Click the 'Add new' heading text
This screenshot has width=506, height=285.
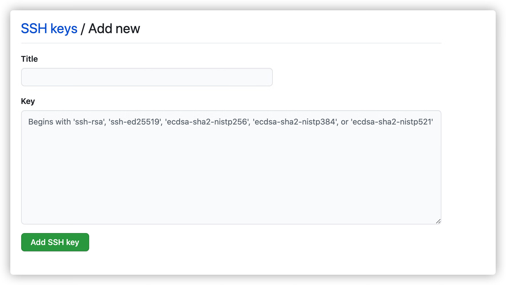[114, 29]
